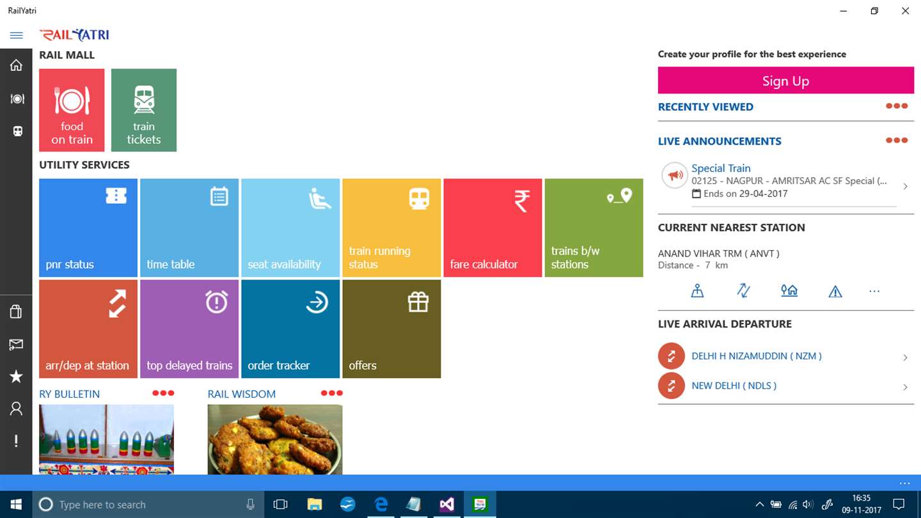
Task: Open New Delhi NDLS chevron
Action: click(x=905, y=387)
